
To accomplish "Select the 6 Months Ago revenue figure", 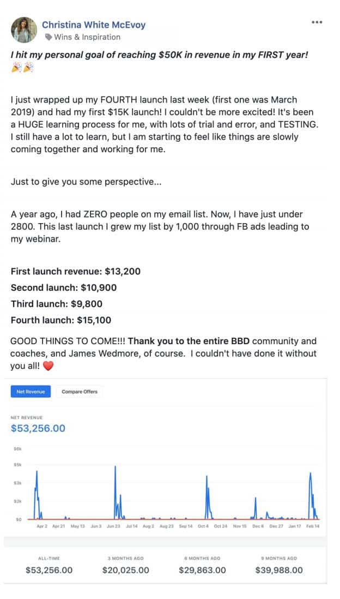I will (202, 570).
